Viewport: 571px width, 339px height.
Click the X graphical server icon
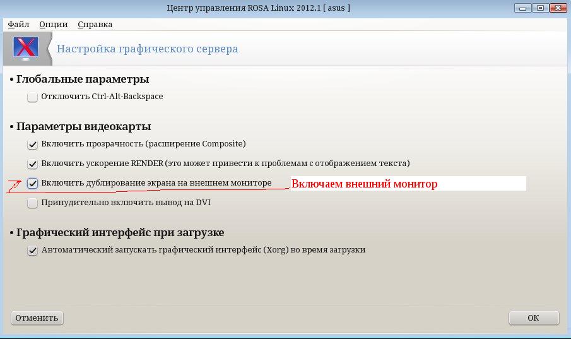click(26, 48)
